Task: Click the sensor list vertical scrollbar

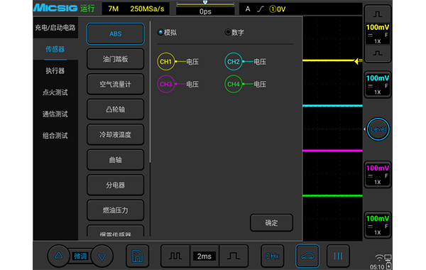Action: tap(150, 92)
